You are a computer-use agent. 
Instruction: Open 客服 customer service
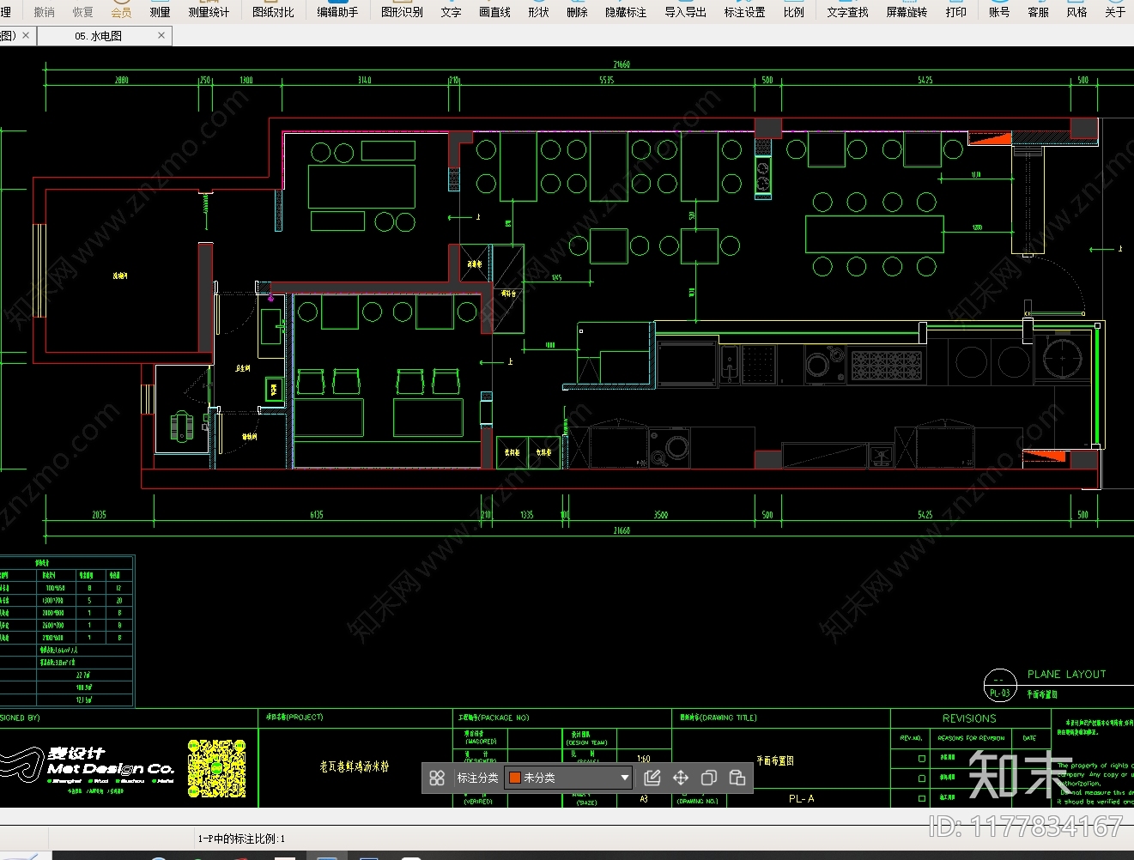pos(1038,12)
